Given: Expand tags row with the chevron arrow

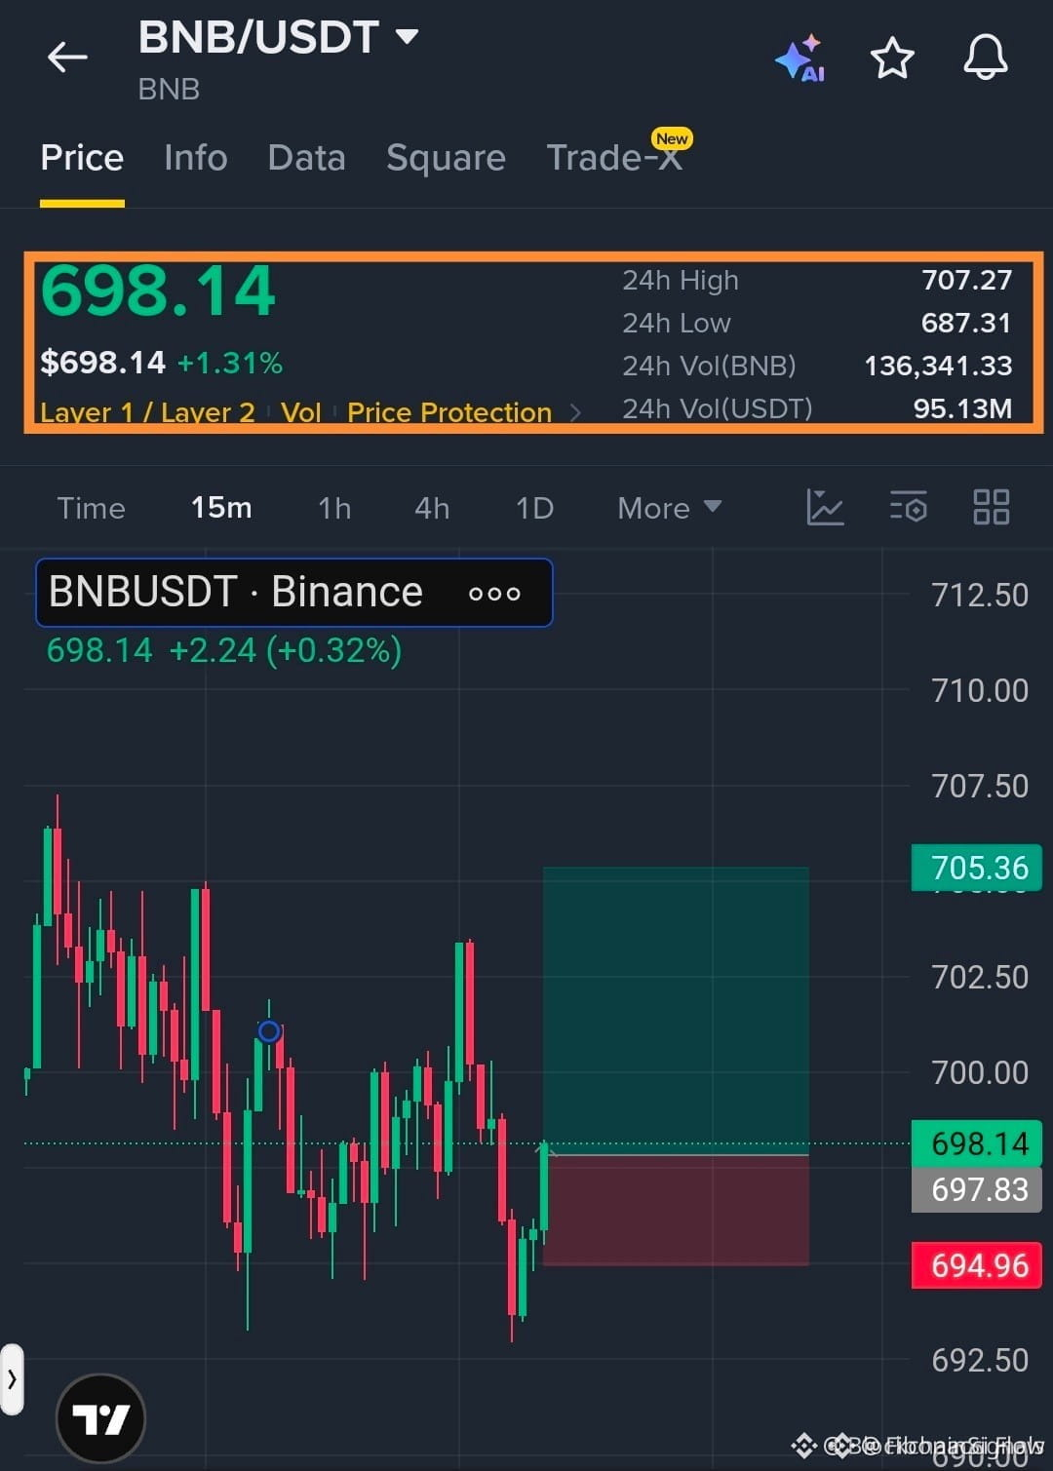Looking at the screenshot, I should [575, 413].
